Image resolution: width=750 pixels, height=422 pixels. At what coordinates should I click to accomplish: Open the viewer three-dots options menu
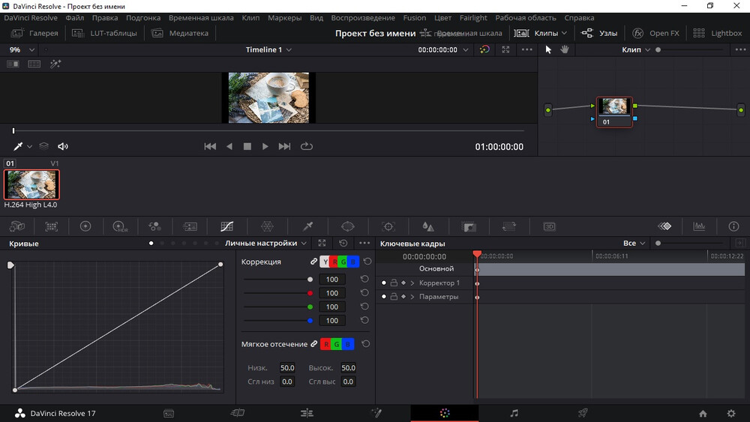click(x=526, y=49)
